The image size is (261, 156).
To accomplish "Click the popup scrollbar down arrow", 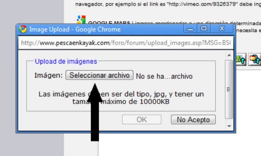I will point(229,126).
